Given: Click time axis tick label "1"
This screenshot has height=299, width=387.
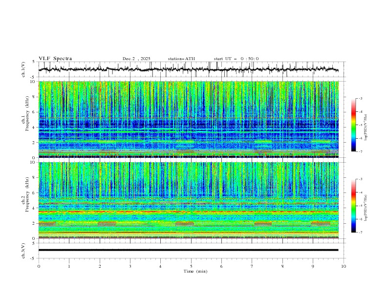Looking at the screenshot, I should (69, 266).
